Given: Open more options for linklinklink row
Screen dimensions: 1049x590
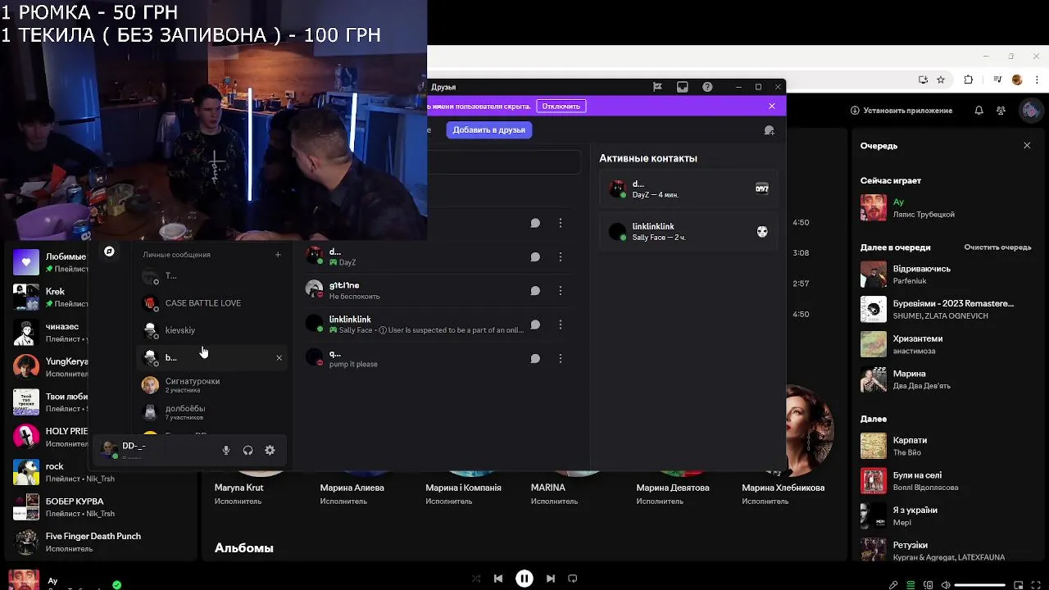Looking at the screenshot, I should click(x=561, y=324).
